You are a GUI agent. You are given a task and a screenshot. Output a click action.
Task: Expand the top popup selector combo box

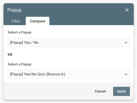[x=69, y=42]
